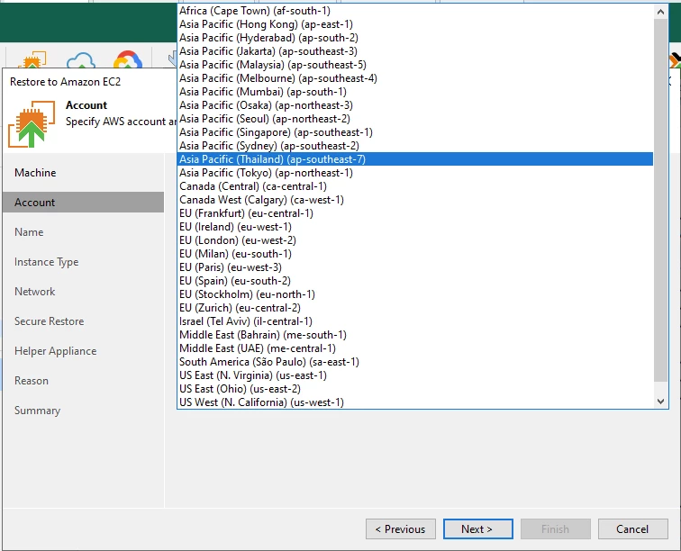Select Canada (Central) ca-central-1

(415, 186)
